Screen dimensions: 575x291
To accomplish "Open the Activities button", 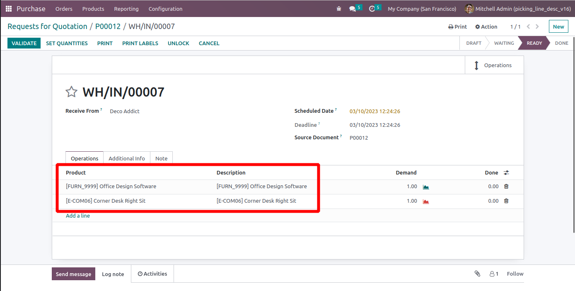I will tap(152, 274).
